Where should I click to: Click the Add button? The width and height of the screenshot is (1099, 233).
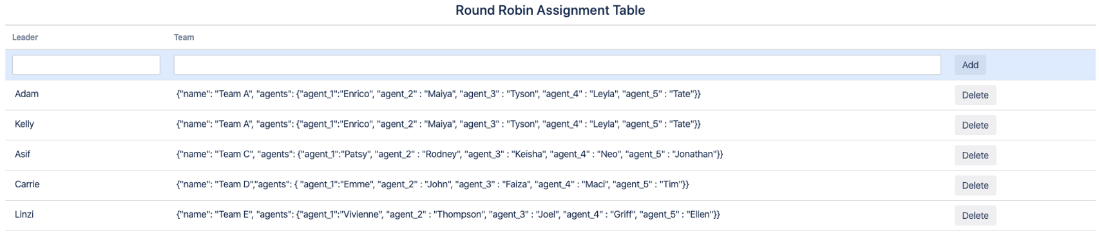pos(970,64)
